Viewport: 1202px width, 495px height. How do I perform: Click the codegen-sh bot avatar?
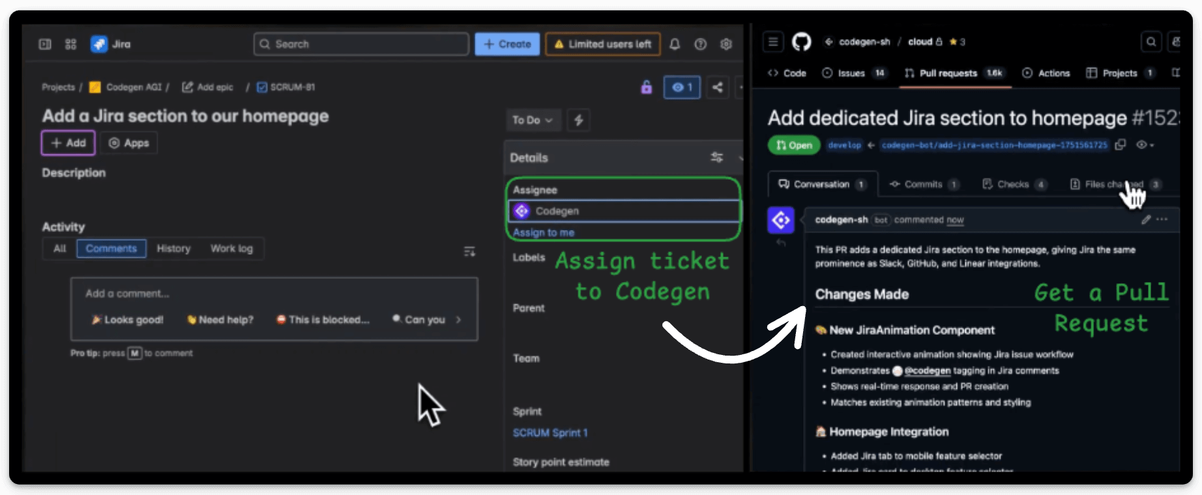pyautogui.click(x=780, y=220)
